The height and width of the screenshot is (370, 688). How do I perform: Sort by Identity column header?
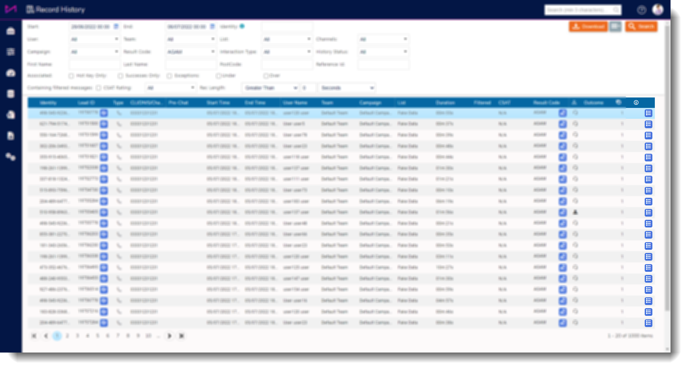[x=48, y=103]
